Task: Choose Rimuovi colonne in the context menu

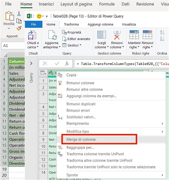Action: 111,83
